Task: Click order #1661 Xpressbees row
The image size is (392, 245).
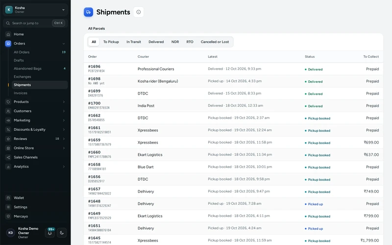Action: (x=234, y=130)
